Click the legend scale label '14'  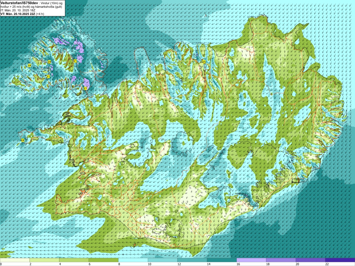[209, 264]
